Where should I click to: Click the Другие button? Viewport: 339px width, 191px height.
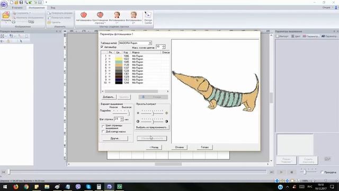coord(115,138)
